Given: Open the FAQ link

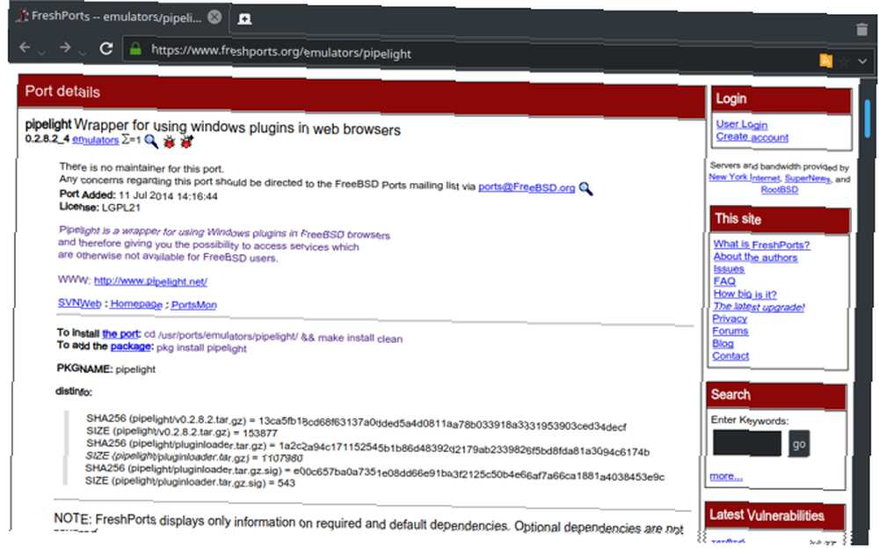Looking at the screenshot, I should pyautogui.click(x=724, y=281).
